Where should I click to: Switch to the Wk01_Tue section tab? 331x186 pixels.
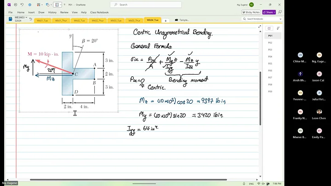pyautogui.click(x=42, y=21)
